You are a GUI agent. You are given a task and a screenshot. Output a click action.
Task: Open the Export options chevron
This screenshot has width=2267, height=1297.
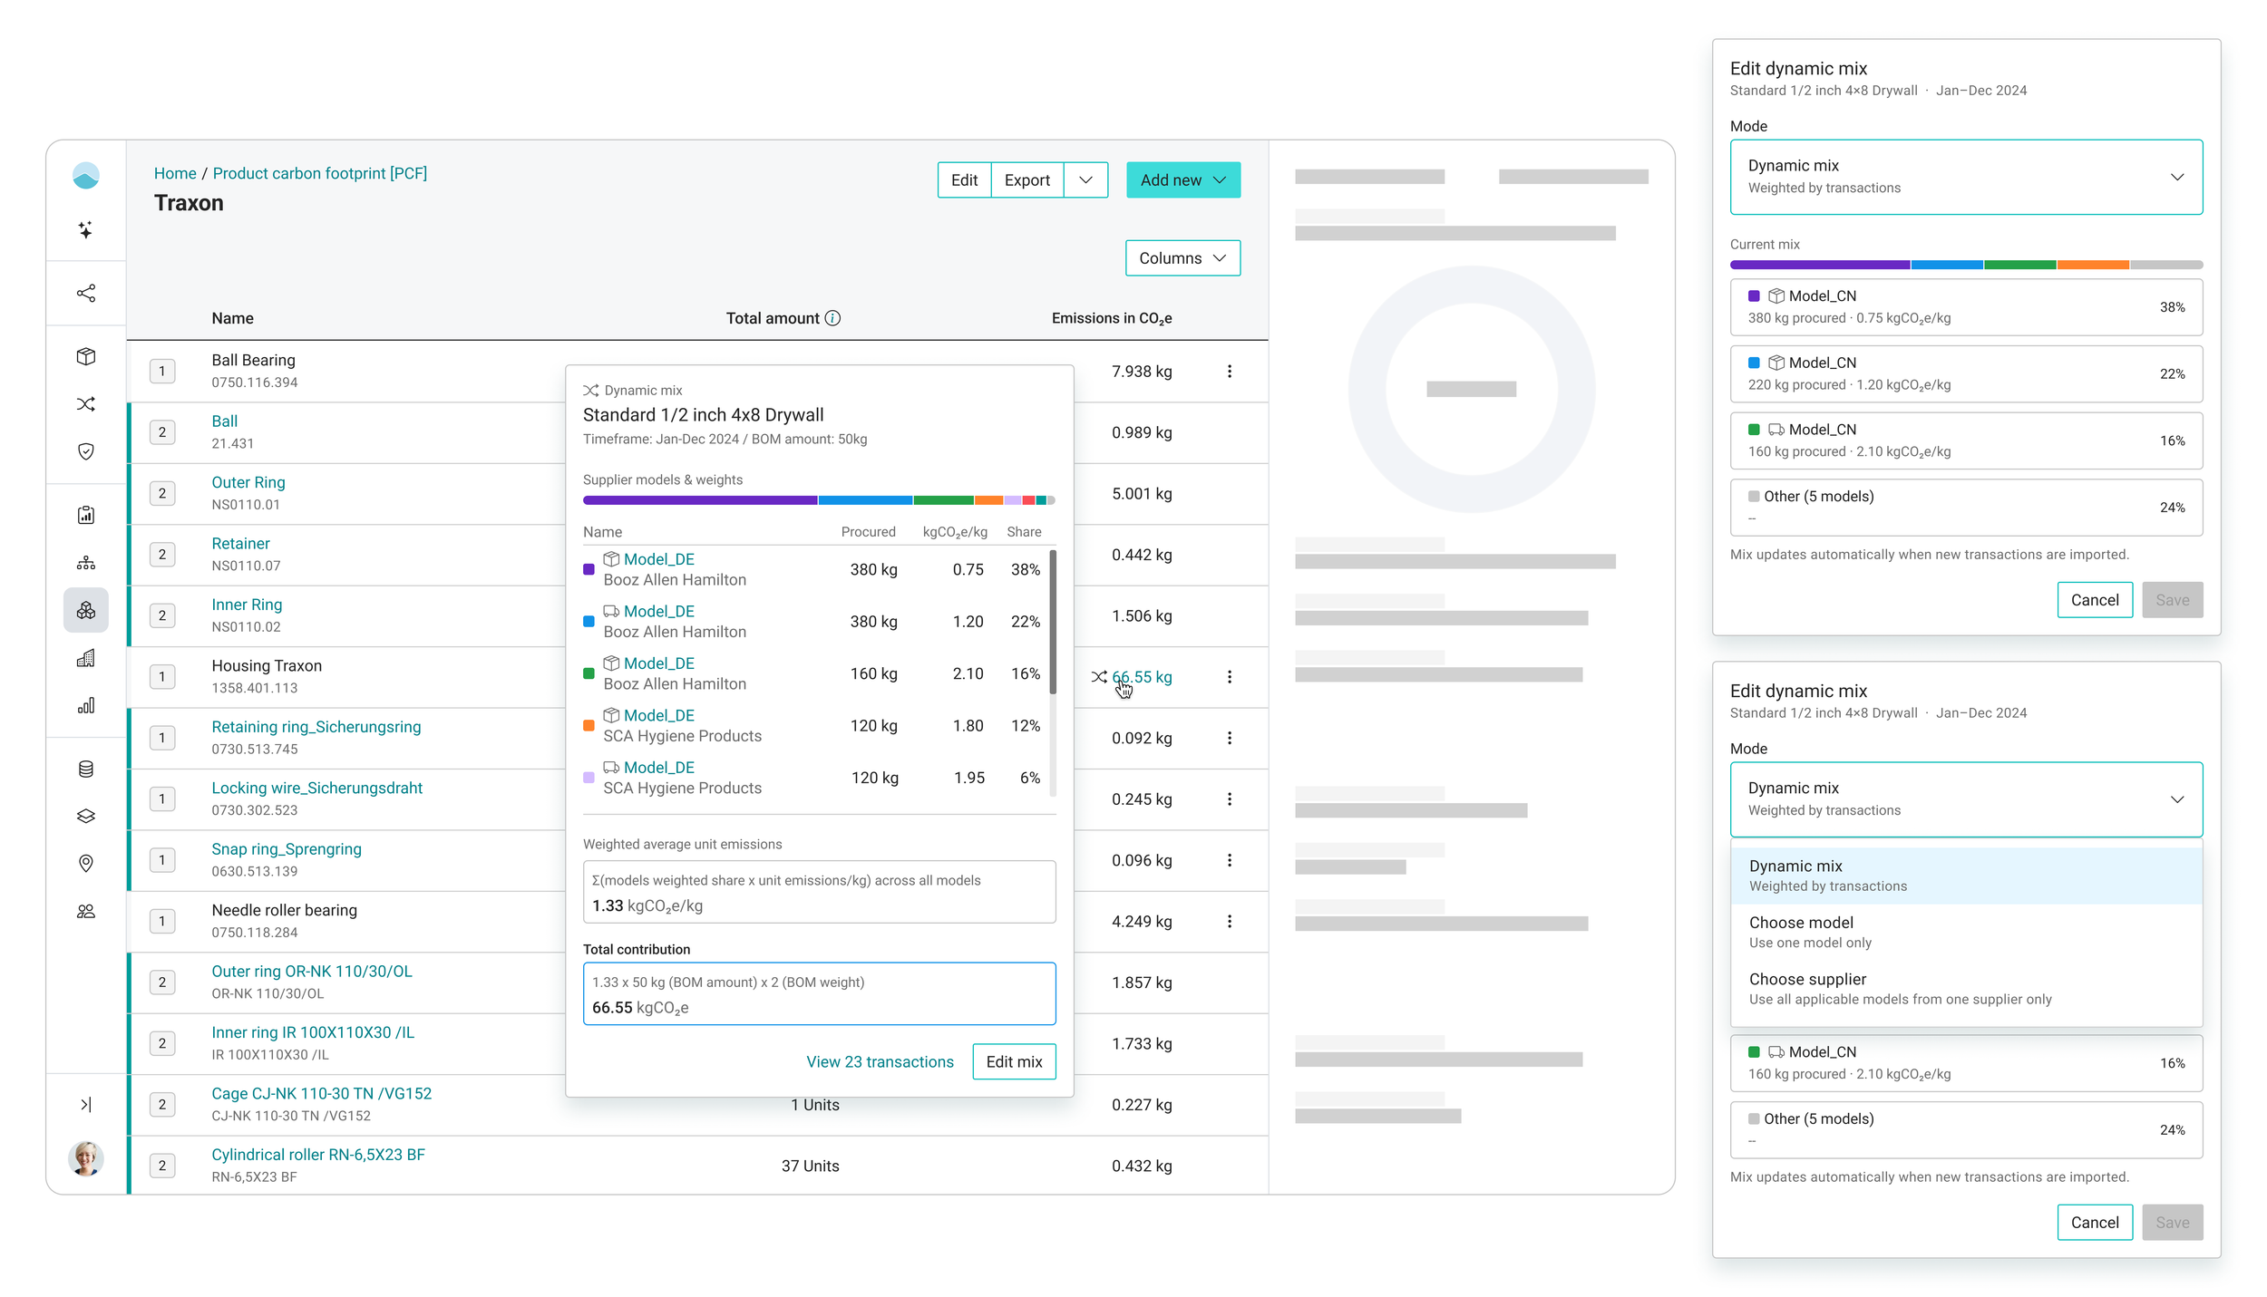[1085, 180]
